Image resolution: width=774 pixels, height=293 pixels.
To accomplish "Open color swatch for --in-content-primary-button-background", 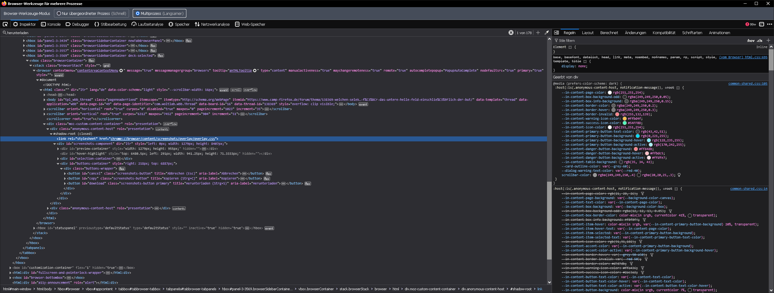I will point(638,136).
